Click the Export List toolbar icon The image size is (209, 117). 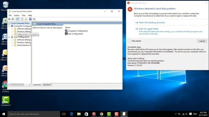pos(26,19)
